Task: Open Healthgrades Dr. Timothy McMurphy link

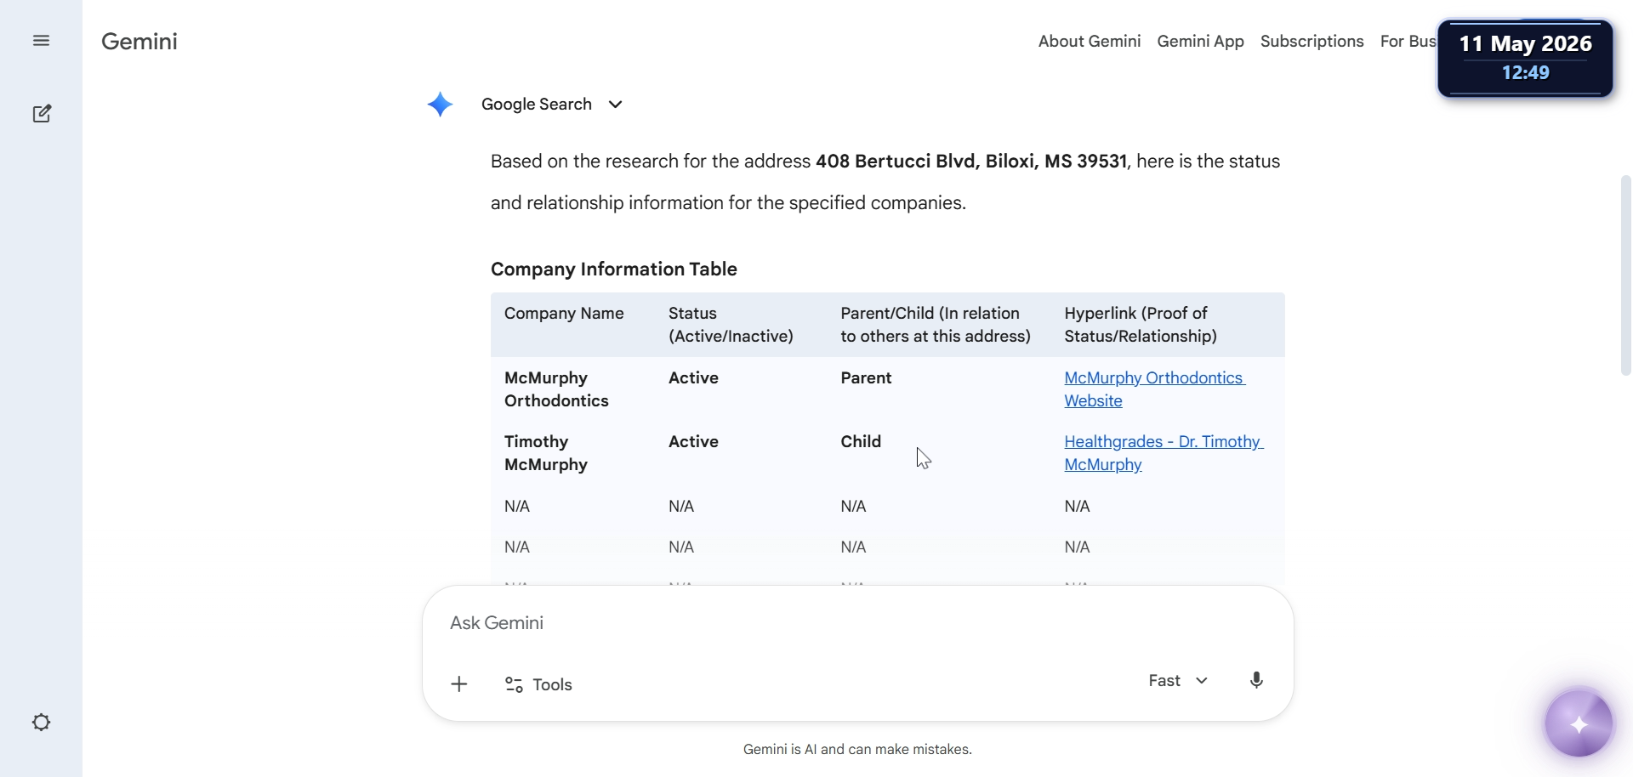Action: 1164,453
